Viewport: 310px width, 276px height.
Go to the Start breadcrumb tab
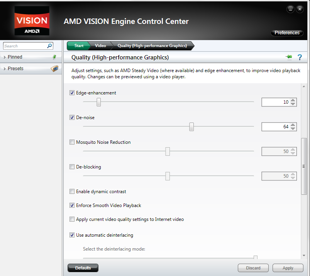point(79,46)
